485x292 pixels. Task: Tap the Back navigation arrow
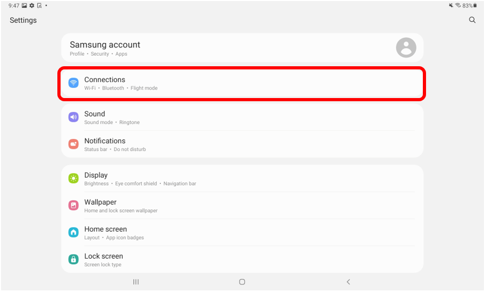(x=348, y=282)
